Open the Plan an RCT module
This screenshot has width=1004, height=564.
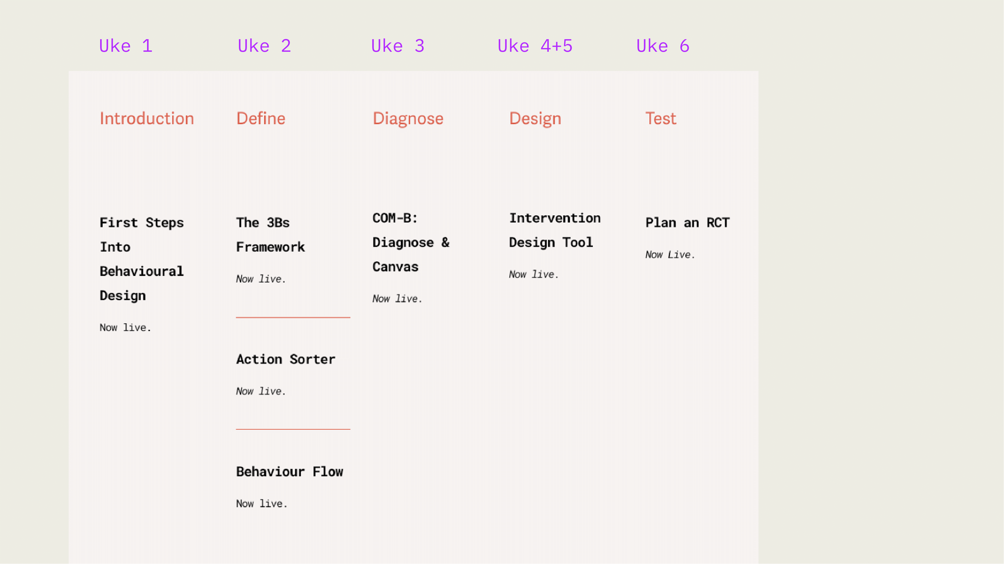click(x=688, y=223)
